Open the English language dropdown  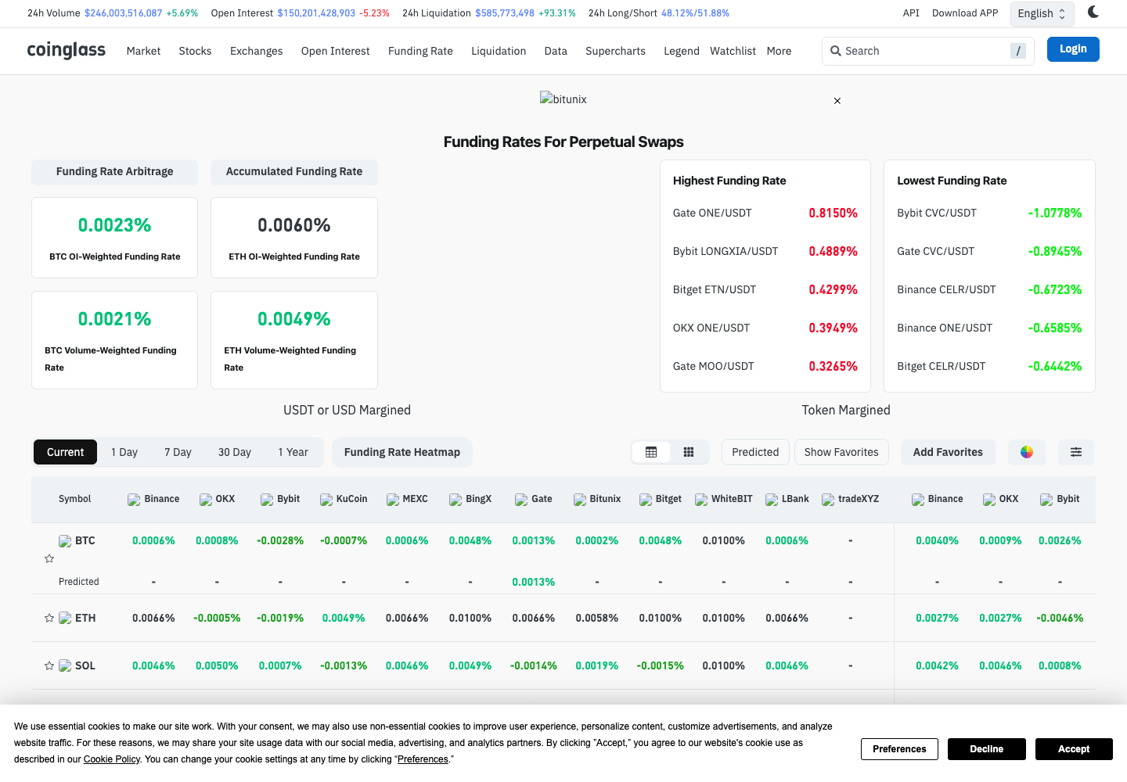click(1042, 13)
